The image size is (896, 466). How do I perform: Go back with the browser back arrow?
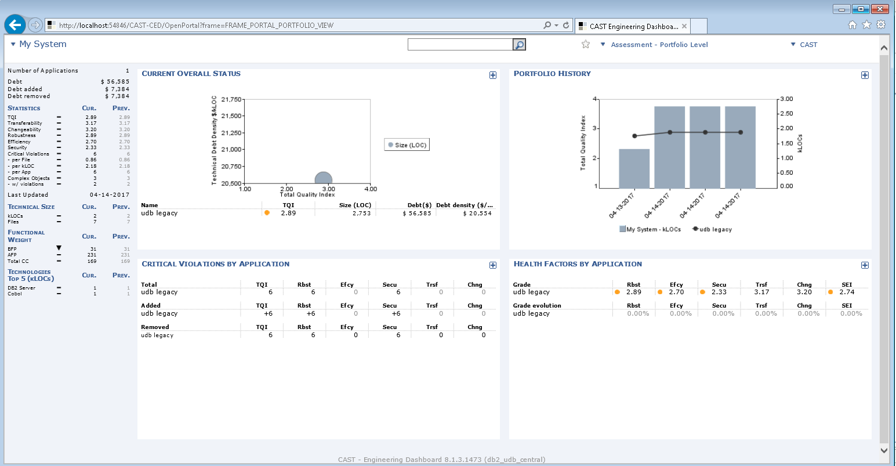click(x=15, y=25)
